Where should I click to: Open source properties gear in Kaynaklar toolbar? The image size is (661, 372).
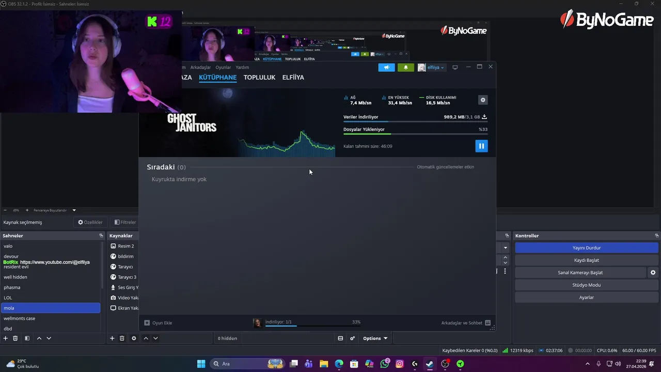[134, 338]
